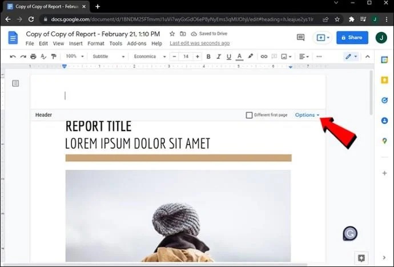Screen dimensions: 394x267
Task: Open the Google account avatar J
Action: (381, 38)
